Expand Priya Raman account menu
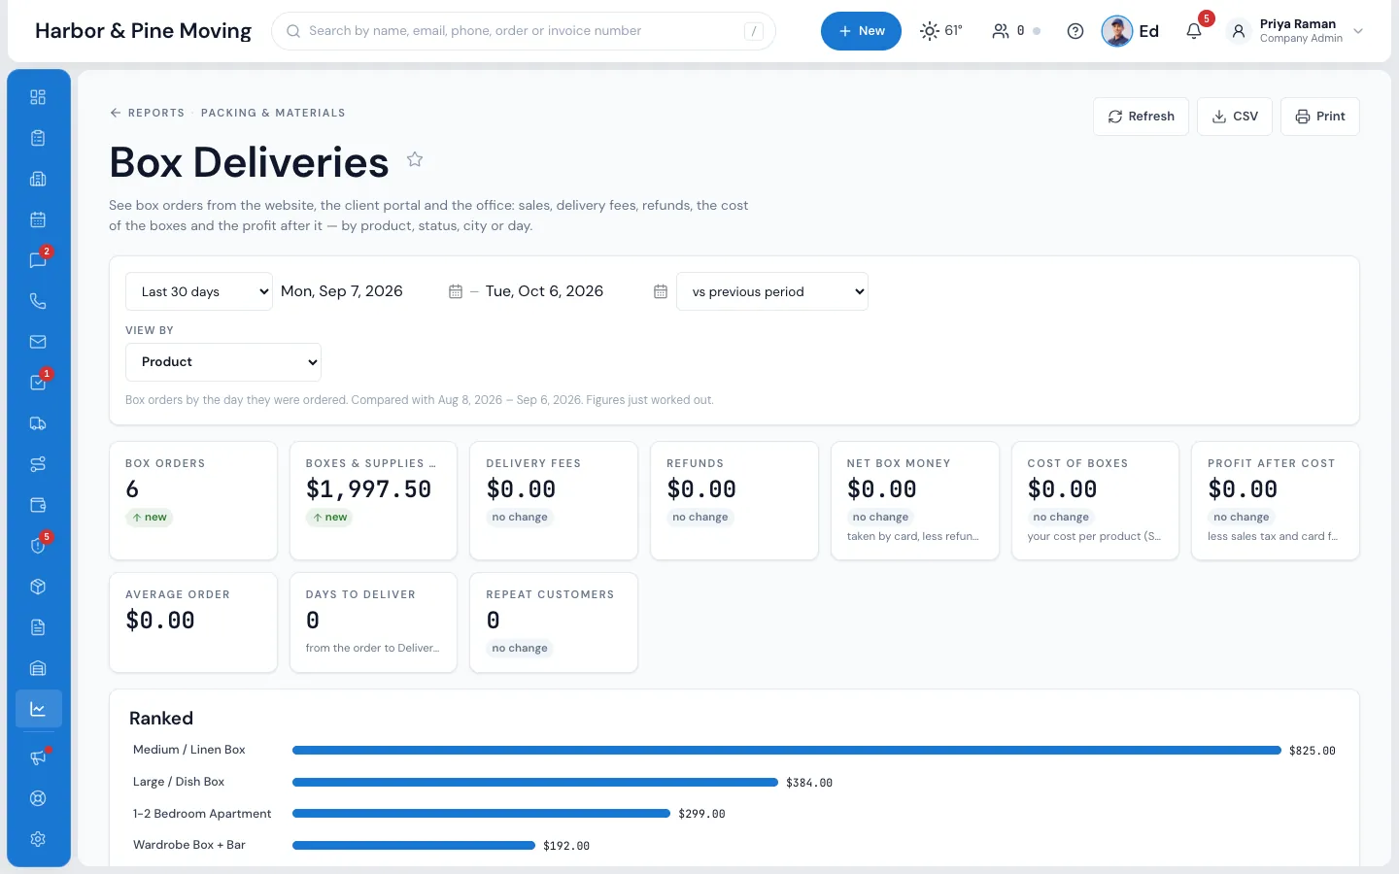Screen dimensions: 1399x874 (1297, 31)
